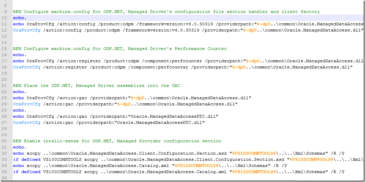The width and height of the screenshot is (365, 182).
Task: Click the REM Enable intelli-sense comment line
Action: pos(117,141)
